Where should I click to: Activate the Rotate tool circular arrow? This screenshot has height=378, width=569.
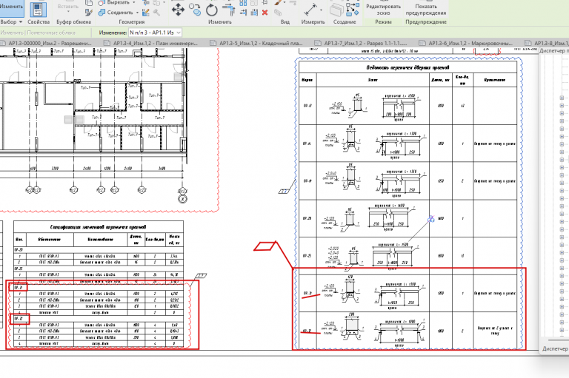(x=212, y=10)
